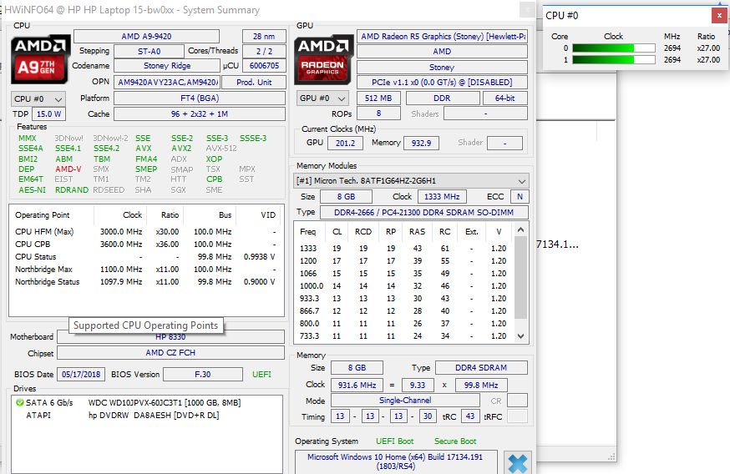Image resolution: width=730 pixels, height=474 pixels.
Task: Click the green UEFI label
Action: pos(261,375)
